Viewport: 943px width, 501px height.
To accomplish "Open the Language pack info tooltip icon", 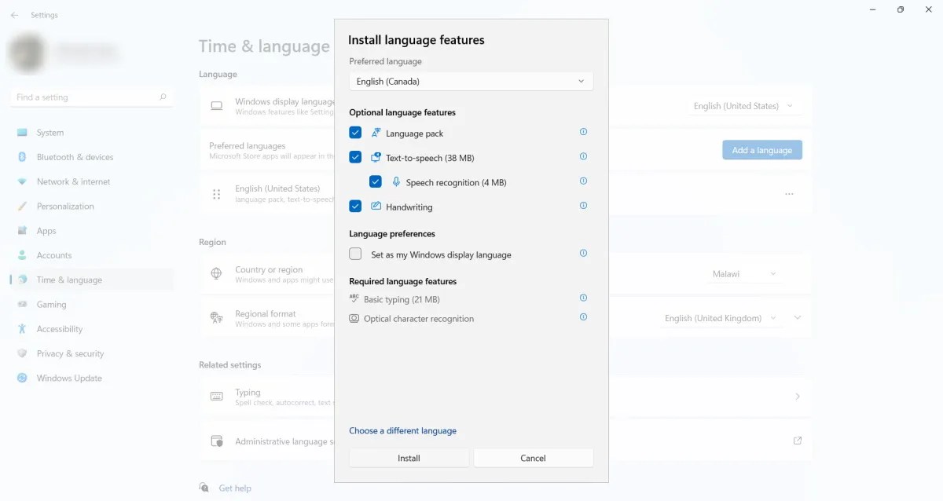I will [x=583, y=132].
